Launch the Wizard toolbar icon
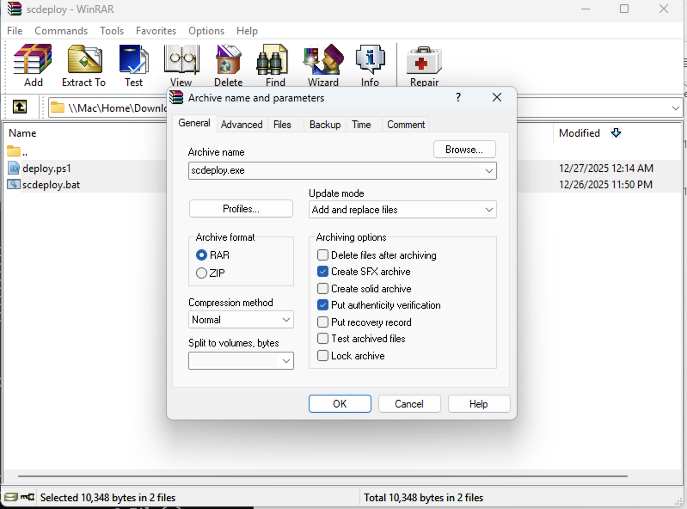This screenshot has width=687, height=509. pos(323,60)
